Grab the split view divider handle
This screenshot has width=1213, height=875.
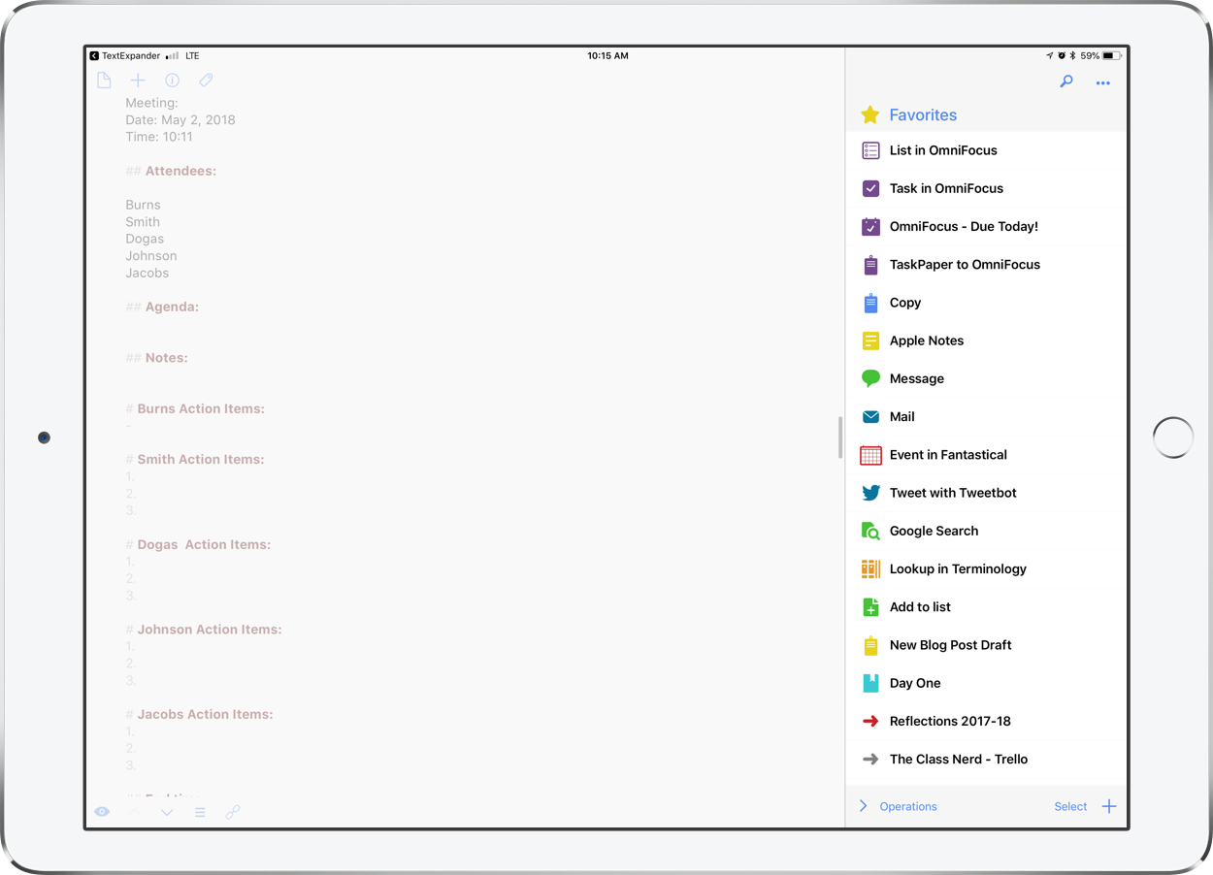[x=840, y=437]
